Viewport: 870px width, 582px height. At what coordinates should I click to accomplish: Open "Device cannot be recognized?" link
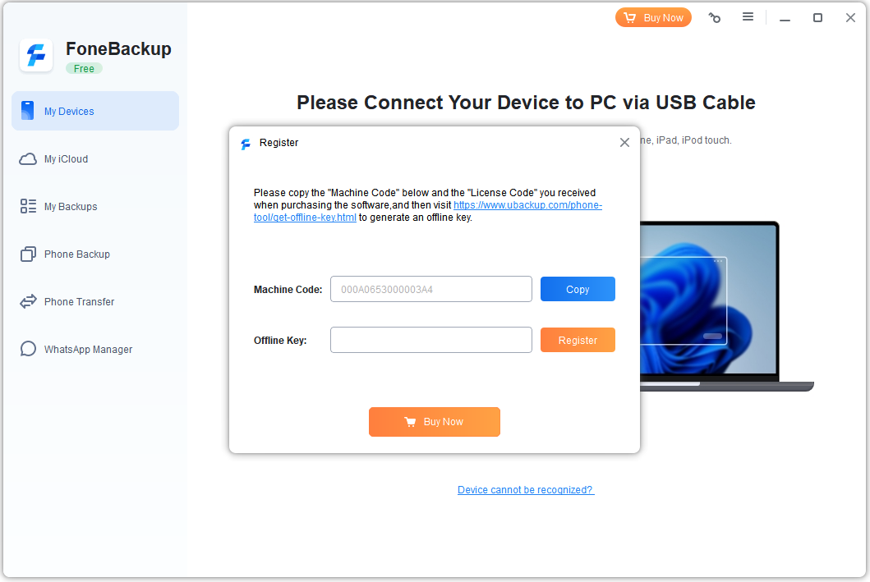click(526, 490)
